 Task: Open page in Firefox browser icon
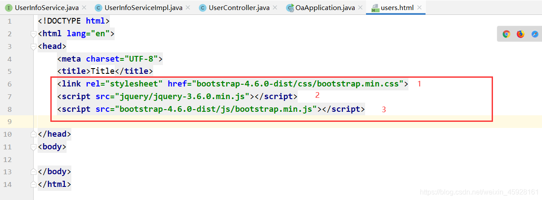click(521, 34)
